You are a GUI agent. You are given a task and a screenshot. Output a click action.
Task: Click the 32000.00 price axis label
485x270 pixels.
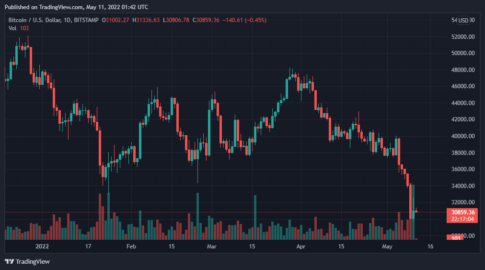463,202
